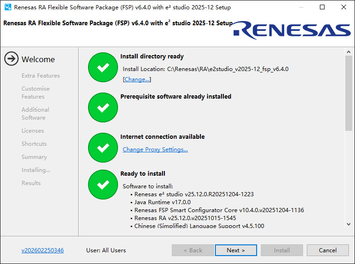
Task: Click the Next > button
Action: (236, 250)
